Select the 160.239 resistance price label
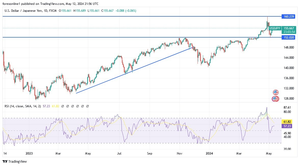Viewport: 300px width, 166px height. tap(289, 16)
